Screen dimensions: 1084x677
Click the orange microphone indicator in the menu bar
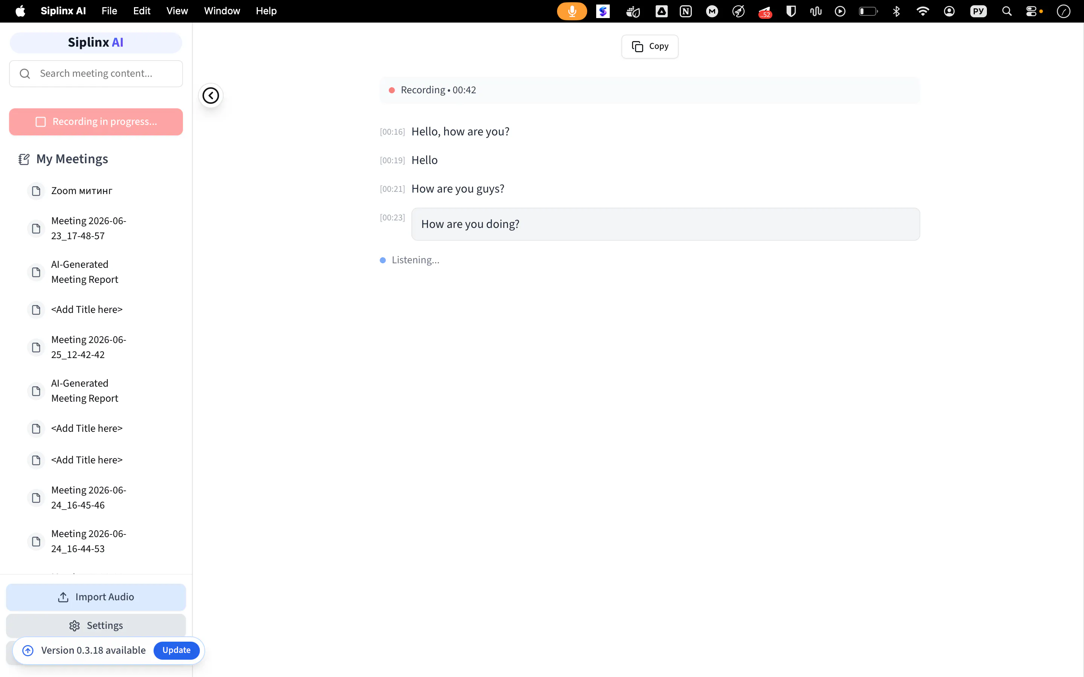(x=572, y=11)
